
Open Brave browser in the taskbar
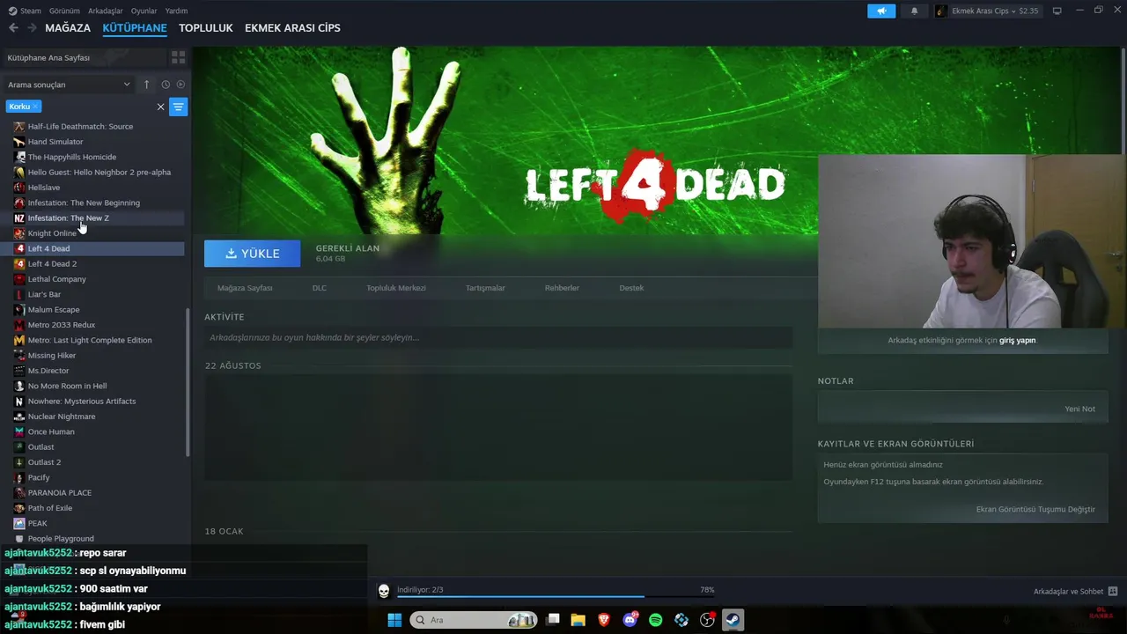coord(604,620)
